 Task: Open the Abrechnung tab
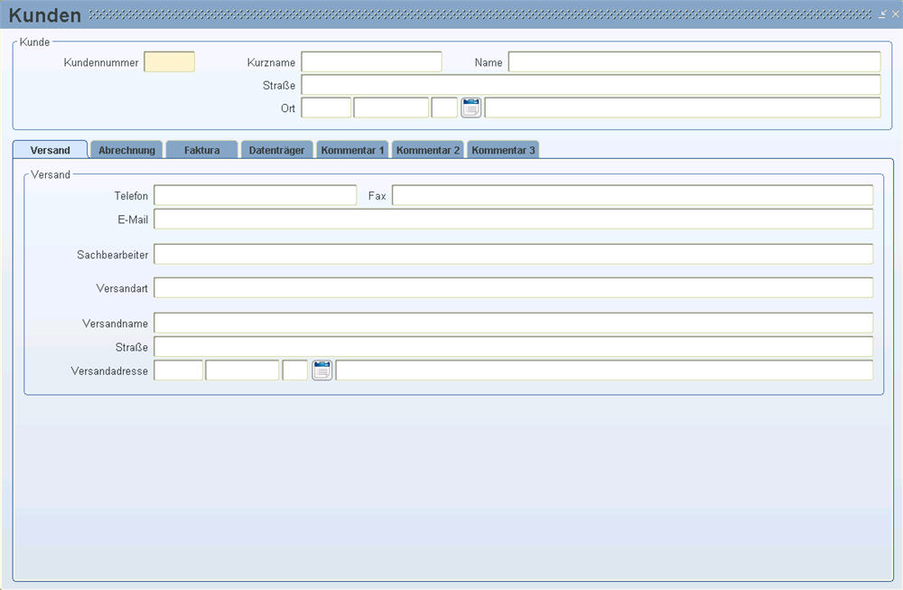(126, 150)
